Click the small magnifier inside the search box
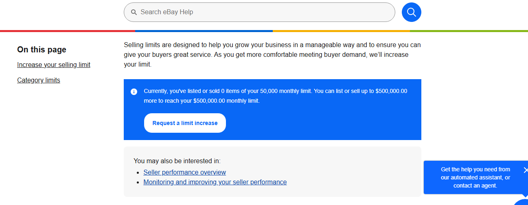 (x=134, y=12)
